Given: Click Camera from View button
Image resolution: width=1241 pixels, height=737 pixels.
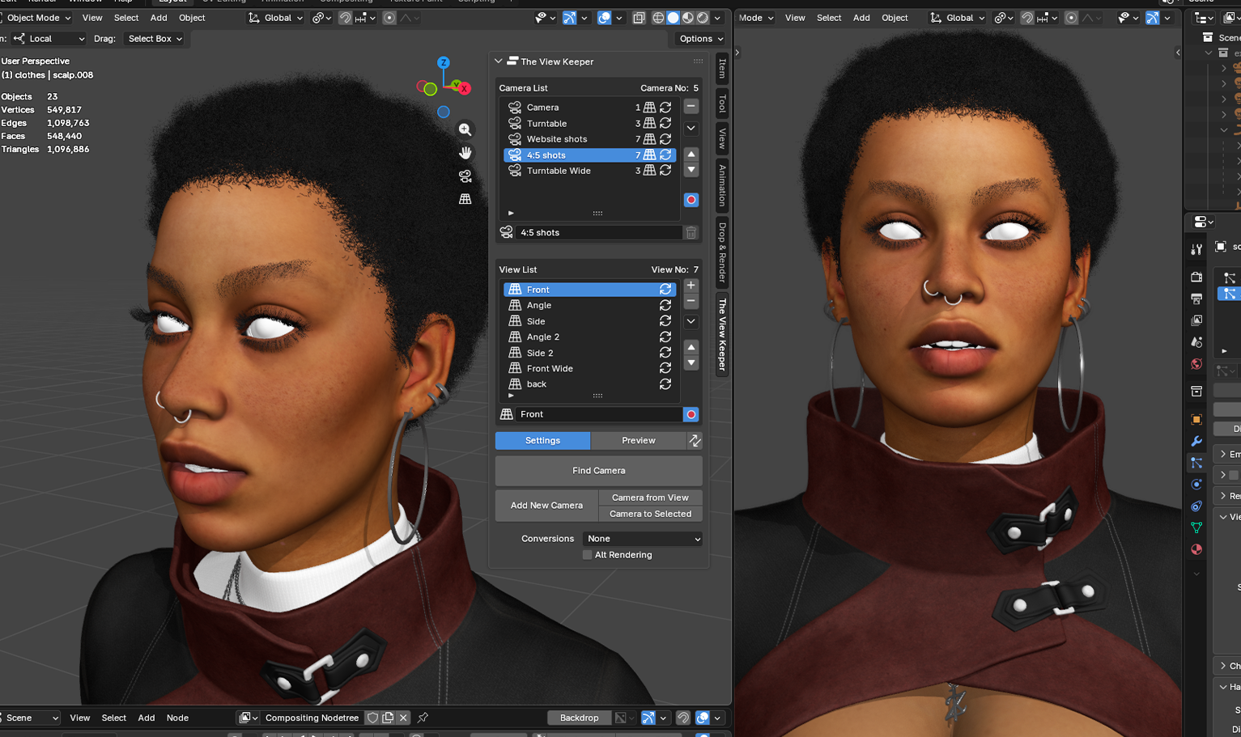Looking at the screenshot, I should [x=650, y=497].
